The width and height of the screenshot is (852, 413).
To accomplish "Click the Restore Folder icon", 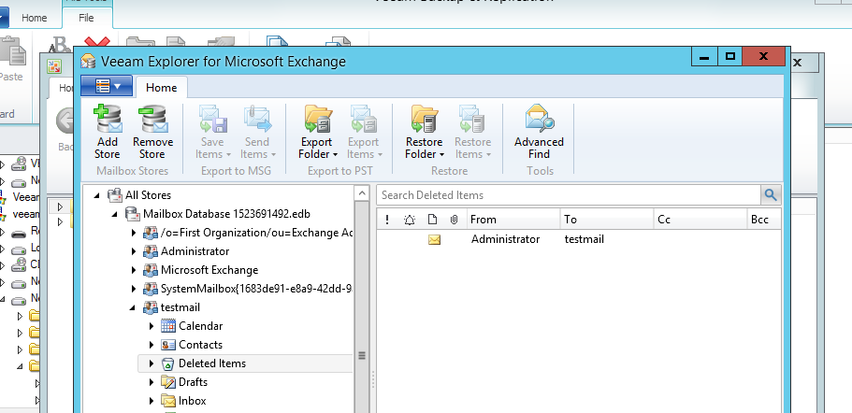I will [425, 120].
